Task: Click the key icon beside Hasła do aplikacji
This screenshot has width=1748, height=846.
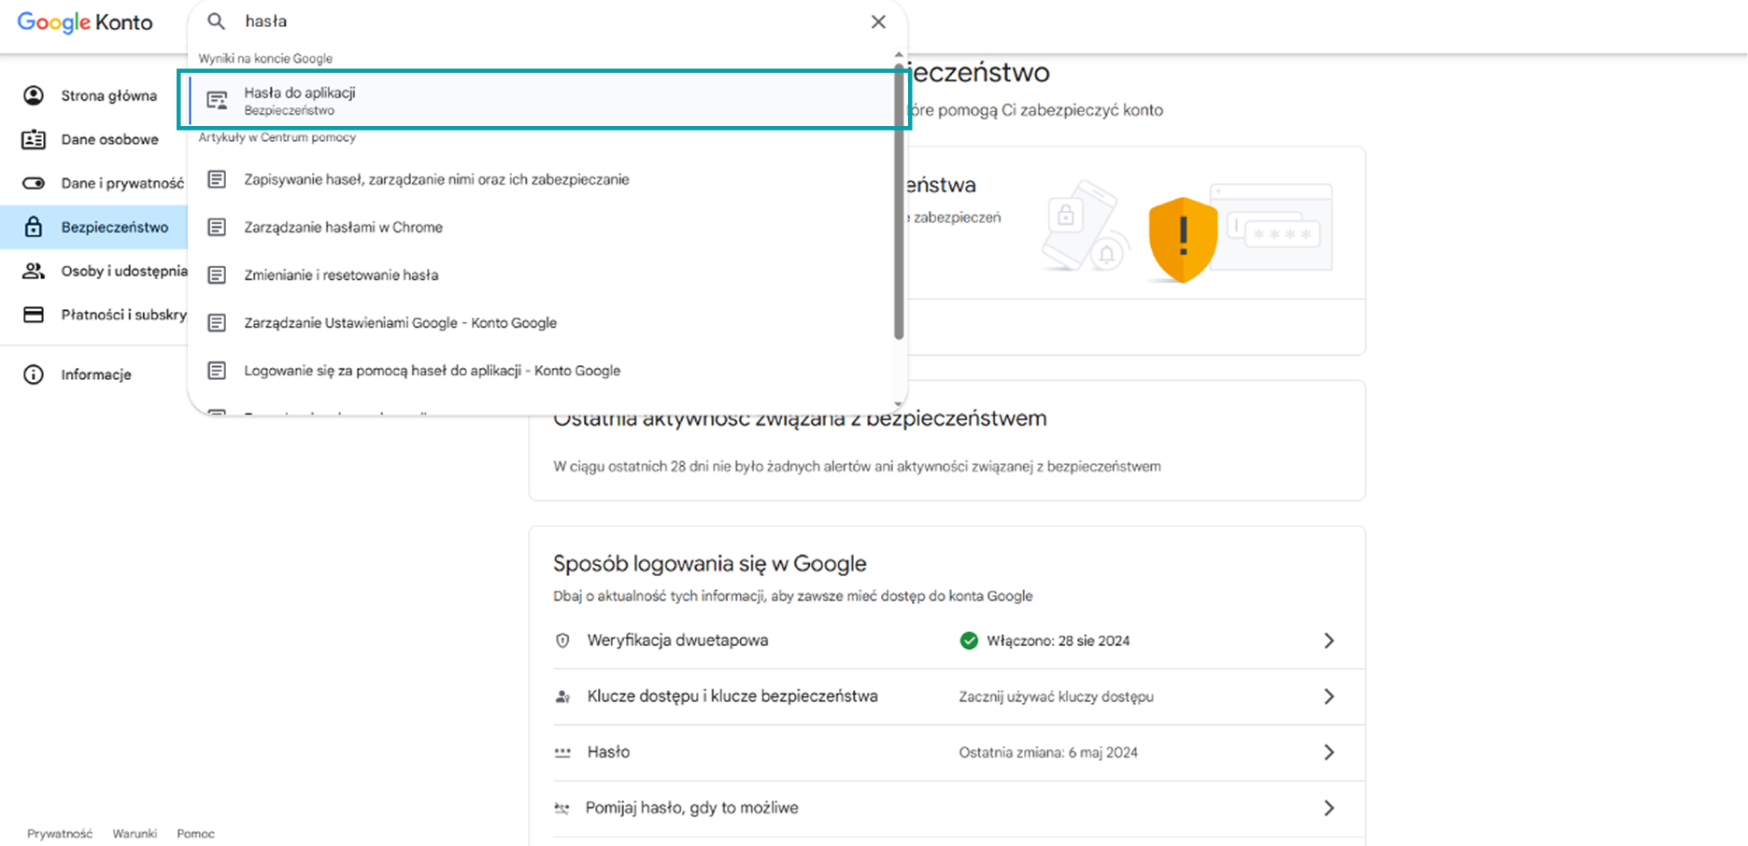Action: click(218, 100)
